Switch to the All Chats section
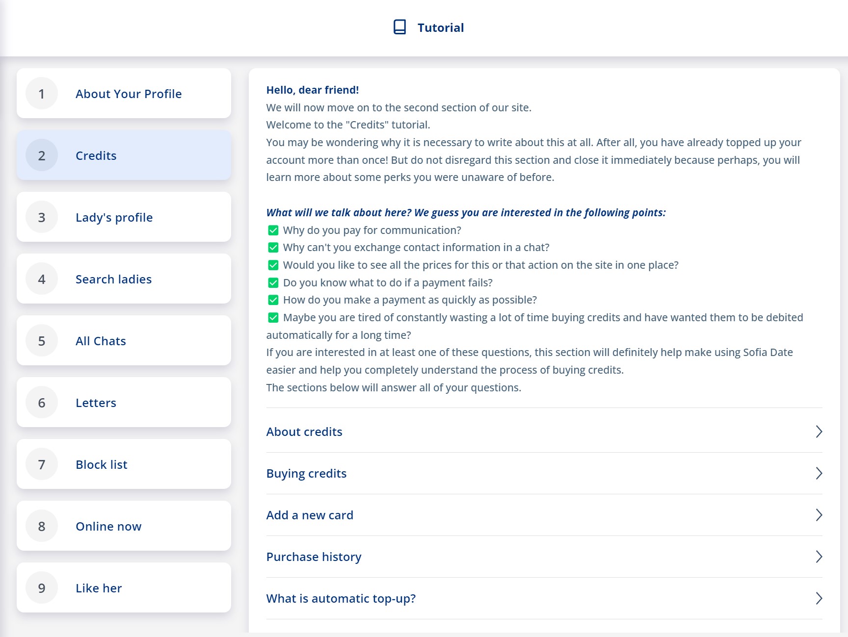 (x=124, y=340)
